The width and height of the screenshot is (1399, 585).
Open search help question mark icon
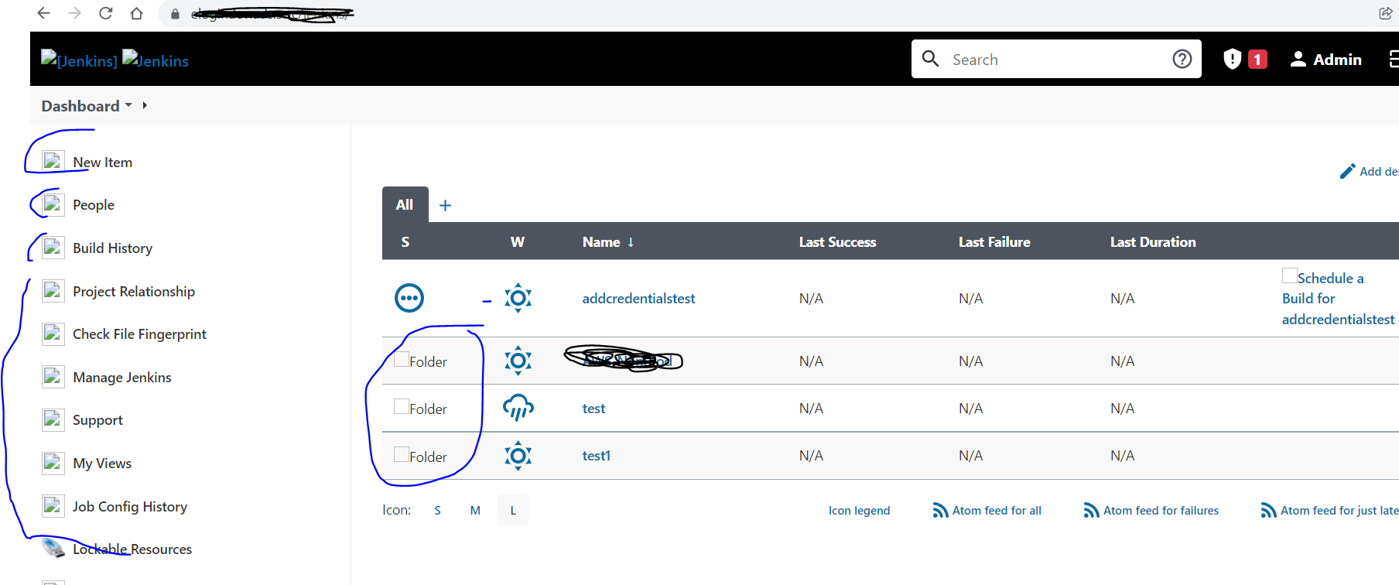pos(1182,59)
